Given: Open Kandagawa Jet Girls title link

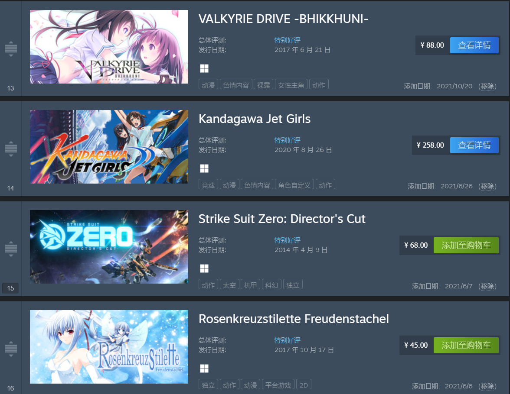Looking at the screenshot, I should tap(255, 119).
